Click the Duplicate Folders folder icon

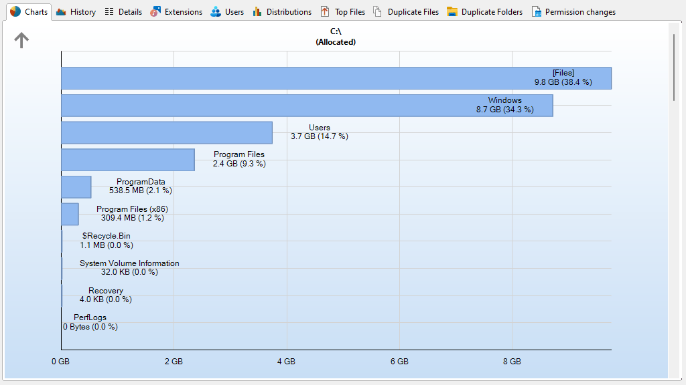(x=452, y=12)
